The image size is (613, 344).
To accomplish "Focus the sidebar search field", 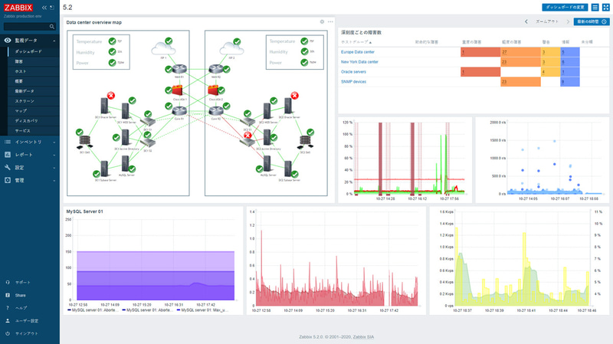I will tap(30, 27).
